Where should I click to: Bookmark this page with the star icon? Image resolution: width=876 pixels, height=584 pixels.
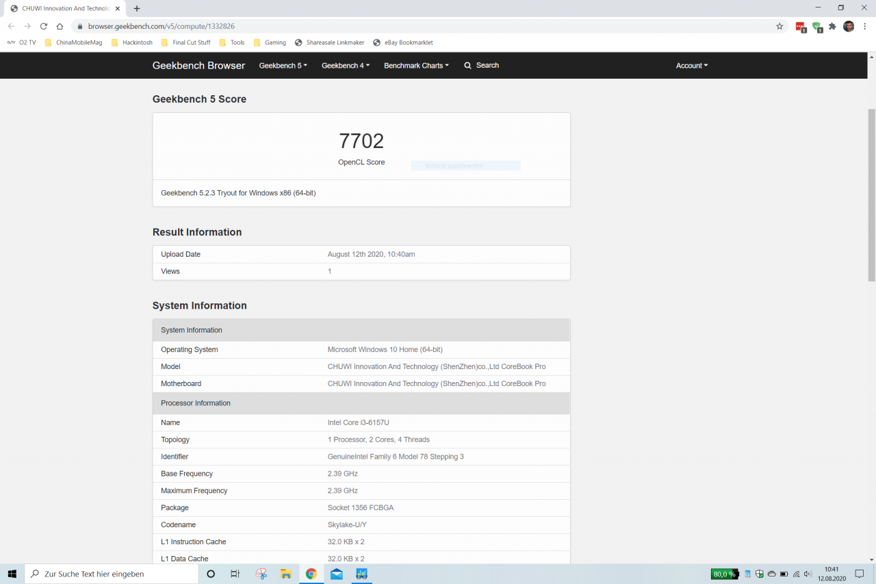point(780,26)
